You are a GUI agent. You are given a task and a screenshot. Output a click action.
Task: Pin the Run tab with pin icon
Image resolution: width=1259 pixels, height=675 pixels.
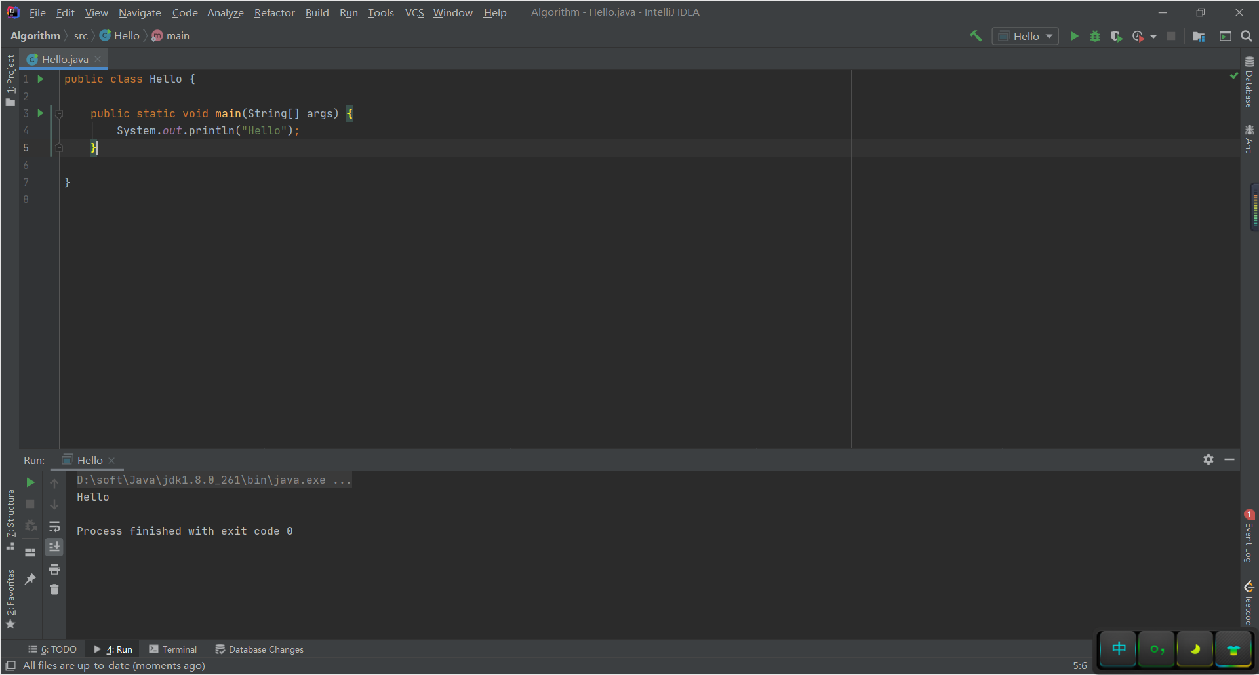[x=30, y=579]
